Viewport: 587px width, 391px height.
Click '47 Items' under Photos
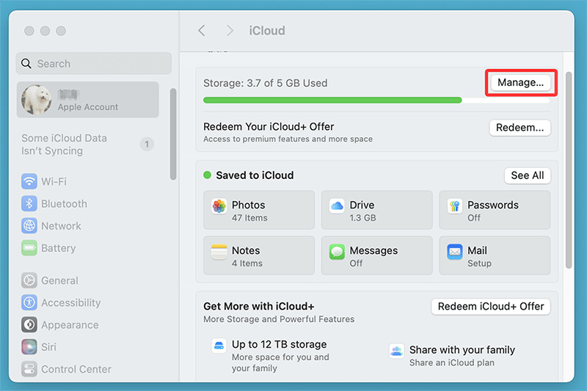[x=249, y=218]
